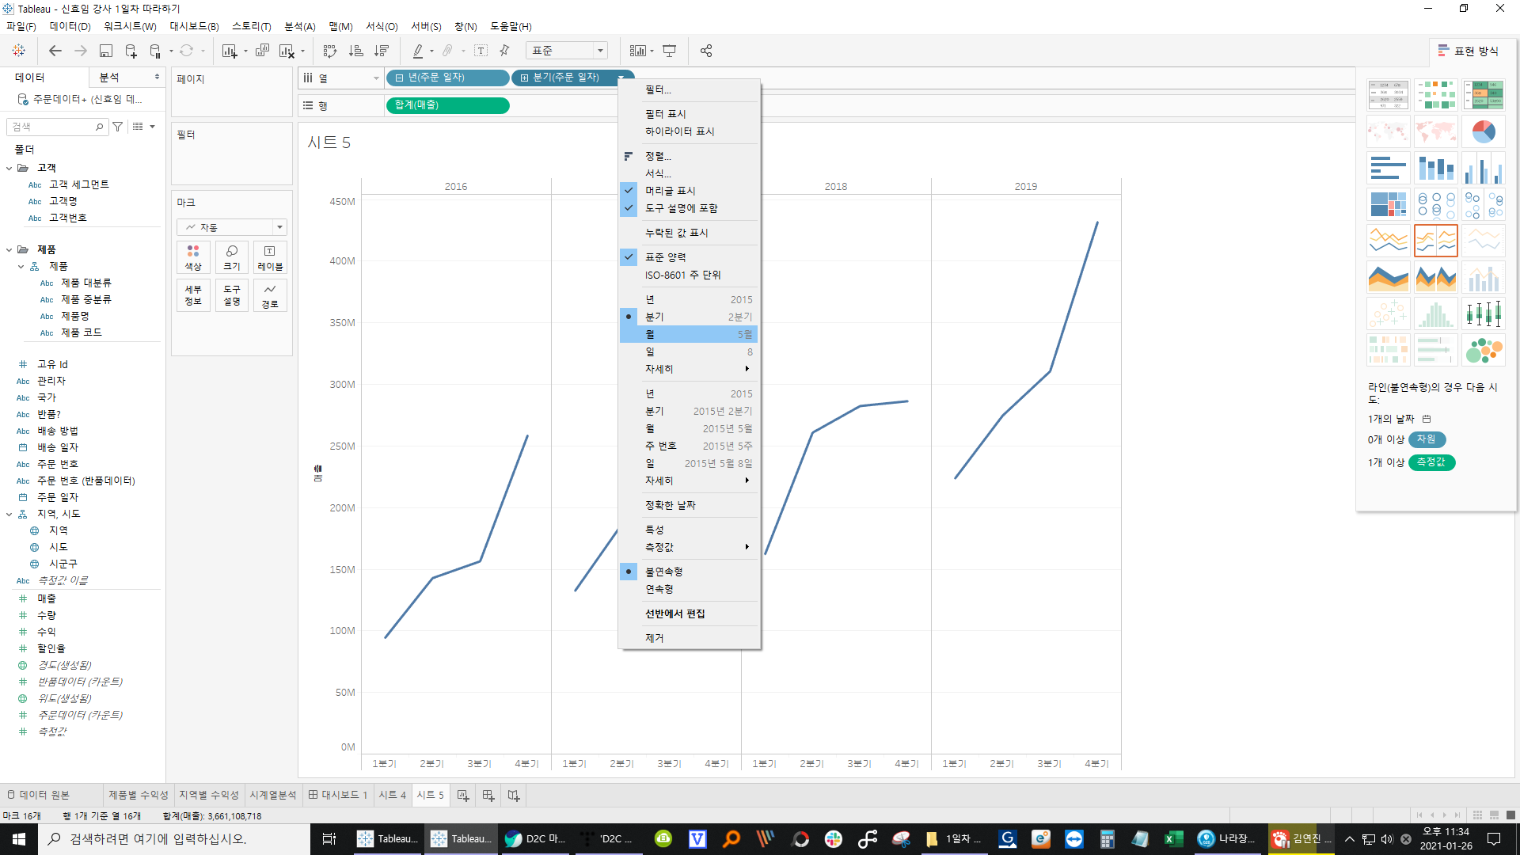This screenshot has height=855, width=1520.
Task: Select box-and-whisker plot in Show Me
Action: (1483, 313)
